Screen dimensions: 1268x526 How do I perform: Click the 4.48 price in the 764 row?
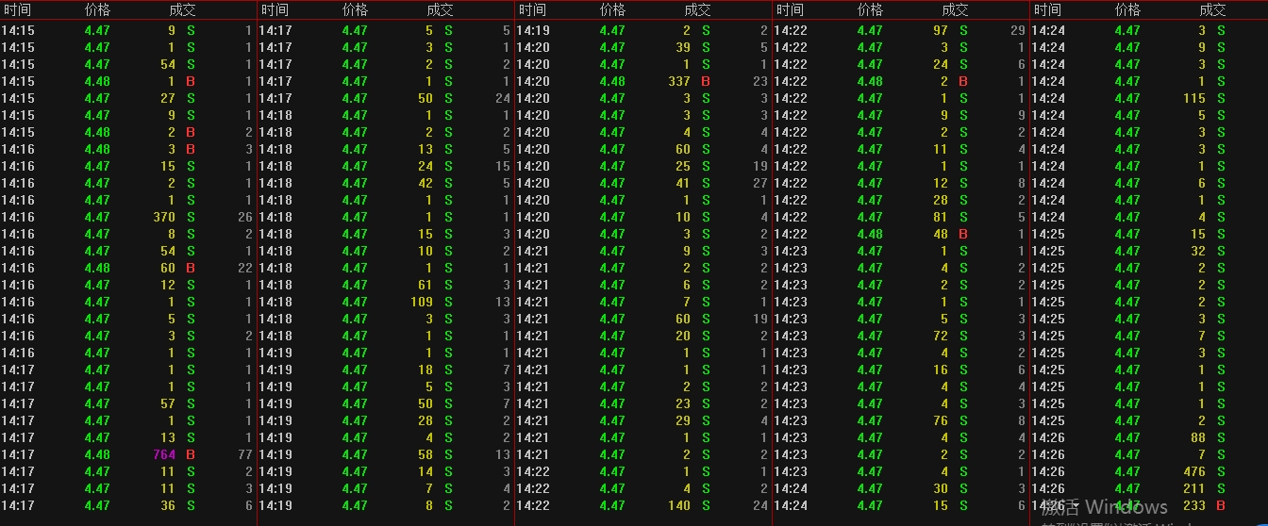pos(97,454)
